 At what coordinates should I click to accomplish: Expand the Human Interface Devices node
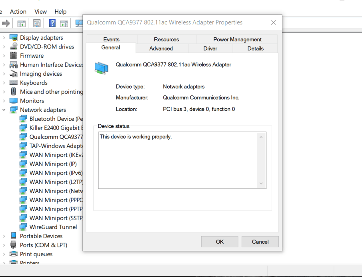coord(4,65)
